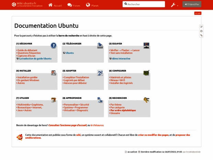Screen dimensions: 213x160
Task: Open the wiki link in footer paragraph
Action: pyautogui.click(x=78, y=135)
